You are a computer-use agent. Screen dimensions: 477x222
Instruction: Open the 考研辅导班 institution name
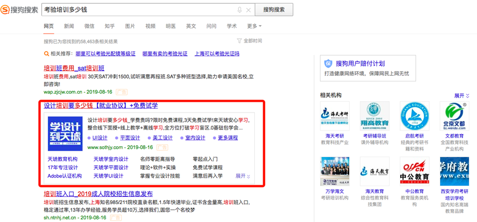click(x=373, y=136)
